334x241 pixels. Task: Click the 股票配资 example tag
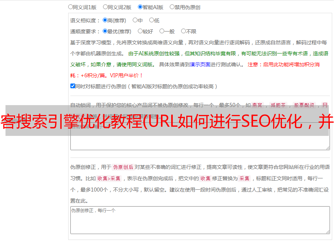(304, 105)
